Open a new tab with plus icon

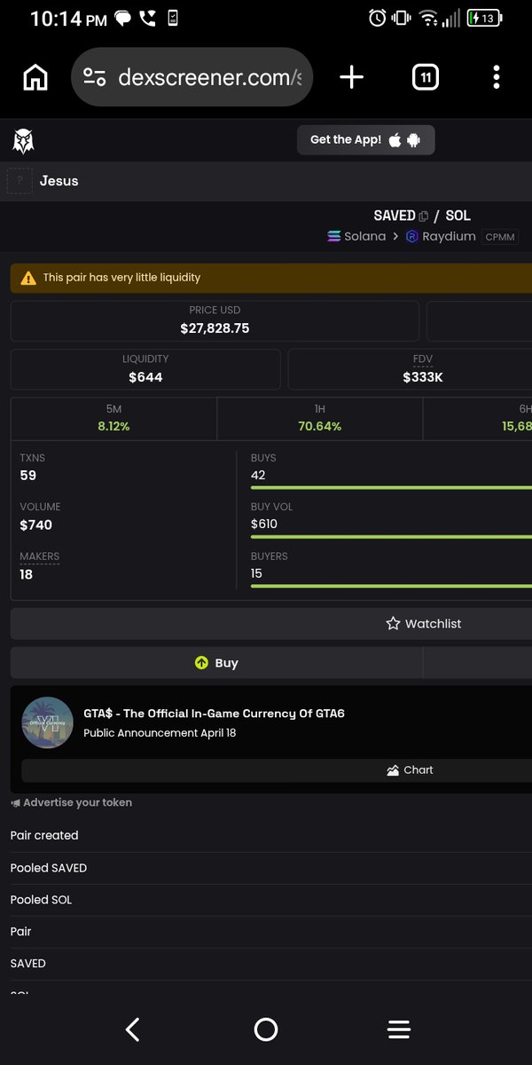351,78
